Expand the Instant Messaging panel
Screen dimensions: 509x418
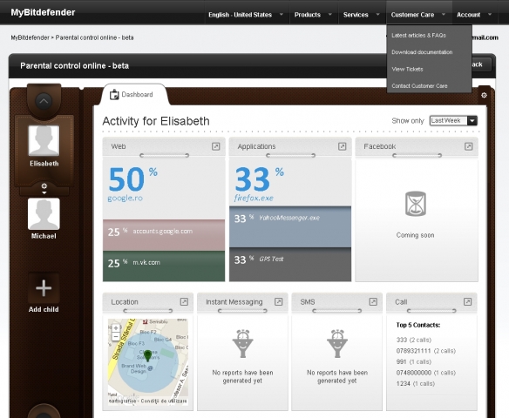(279, 302)
